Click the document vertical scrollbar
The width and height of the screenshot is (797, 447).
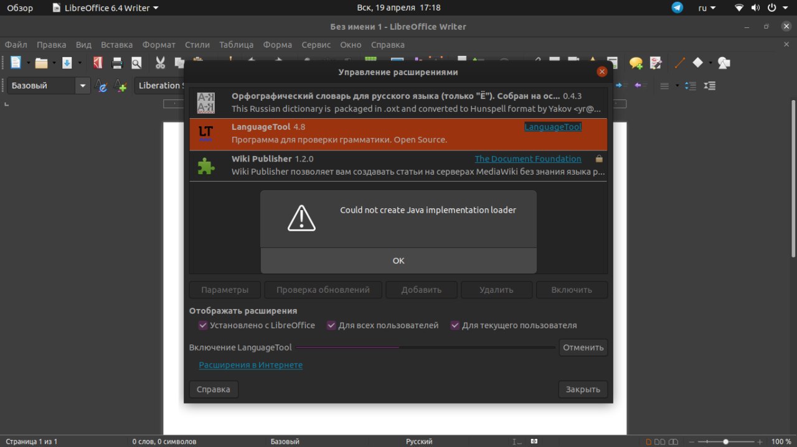793,178
